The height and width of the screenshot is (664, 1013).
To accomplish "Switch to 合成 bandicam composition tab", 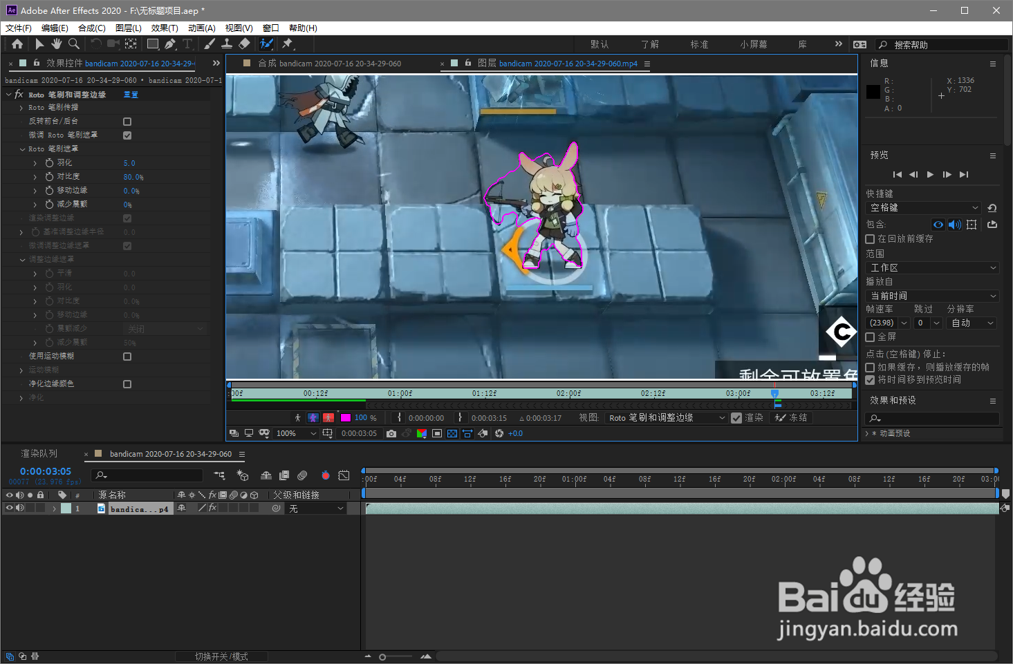I will click(329, 64).
